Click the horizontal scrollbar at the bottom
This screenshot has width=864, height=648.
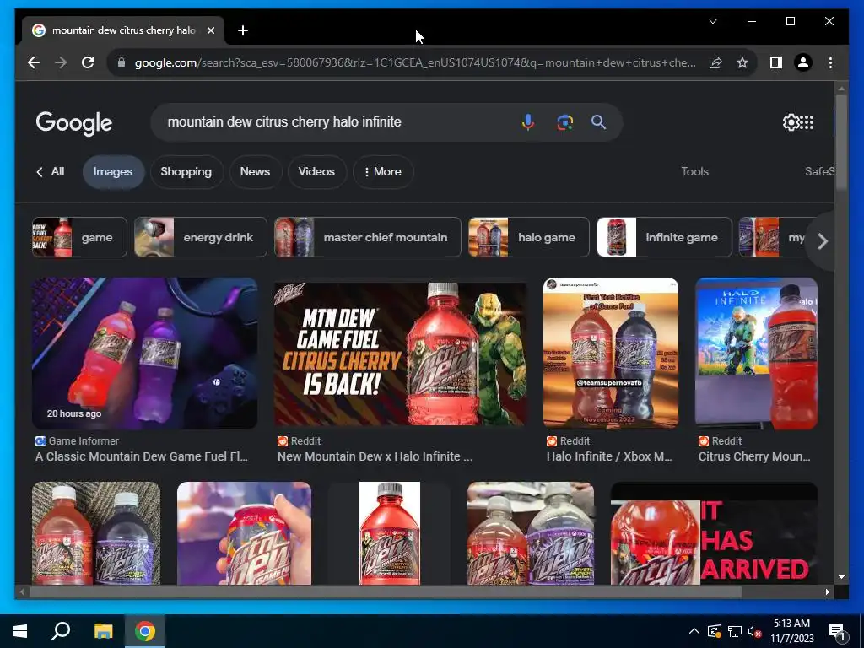pyautogui.click(x=386, y=591)
